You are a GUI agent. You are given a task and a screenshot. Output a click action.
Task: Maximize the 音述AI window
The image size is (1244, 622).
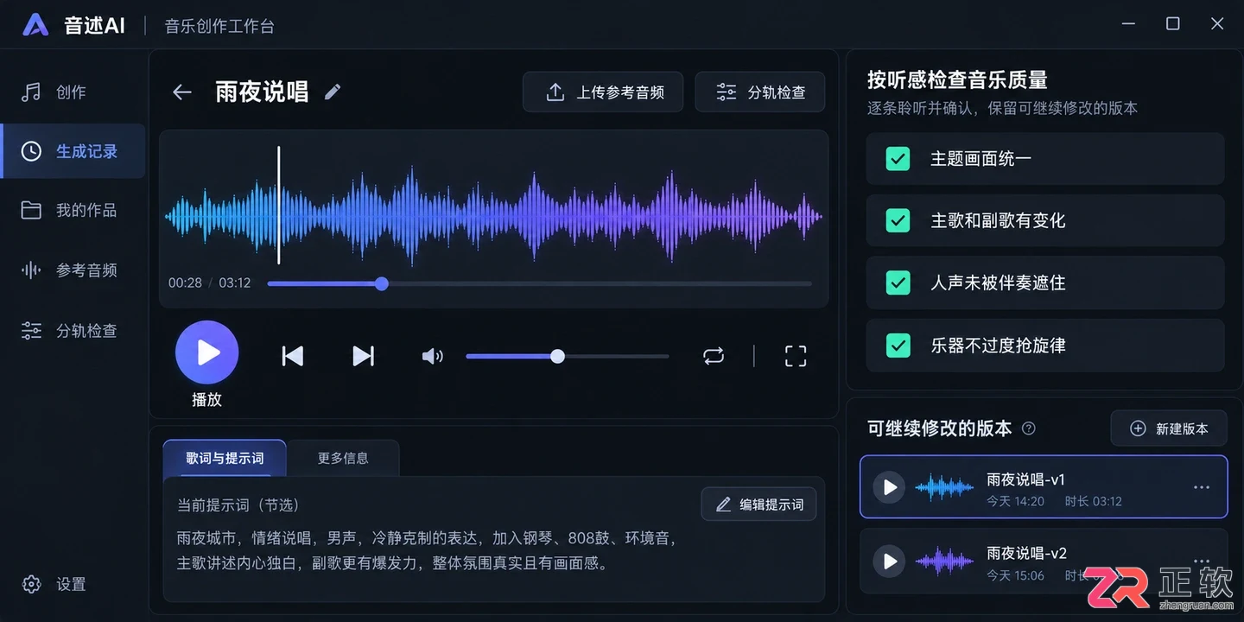(1173, 24)
